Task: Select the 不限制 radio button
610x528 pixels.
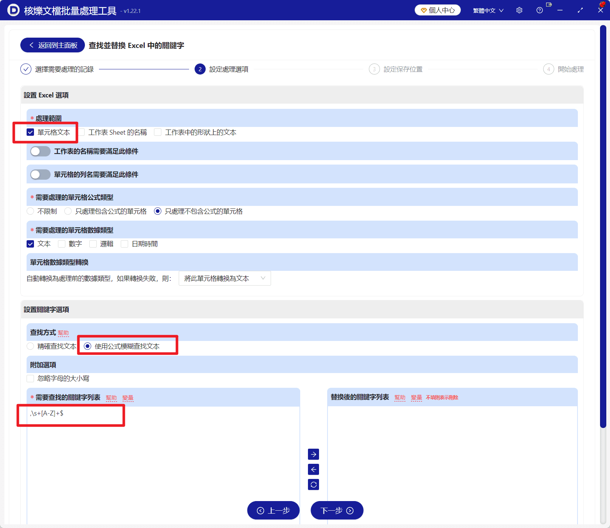Action: tap(30, 211)
